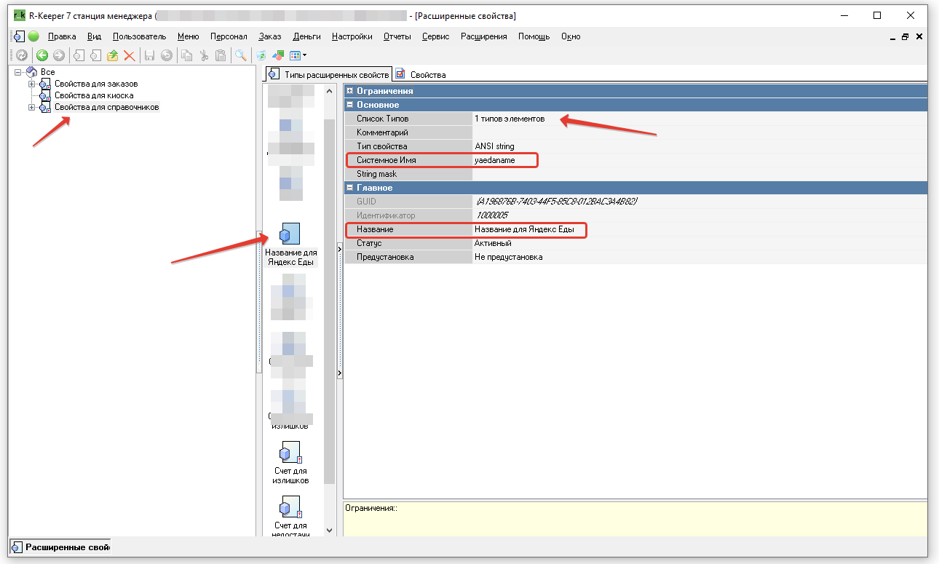Viewport: 939px width, 564px height.
Task: Open the Настройки menu
Action: tap(352, 36)
